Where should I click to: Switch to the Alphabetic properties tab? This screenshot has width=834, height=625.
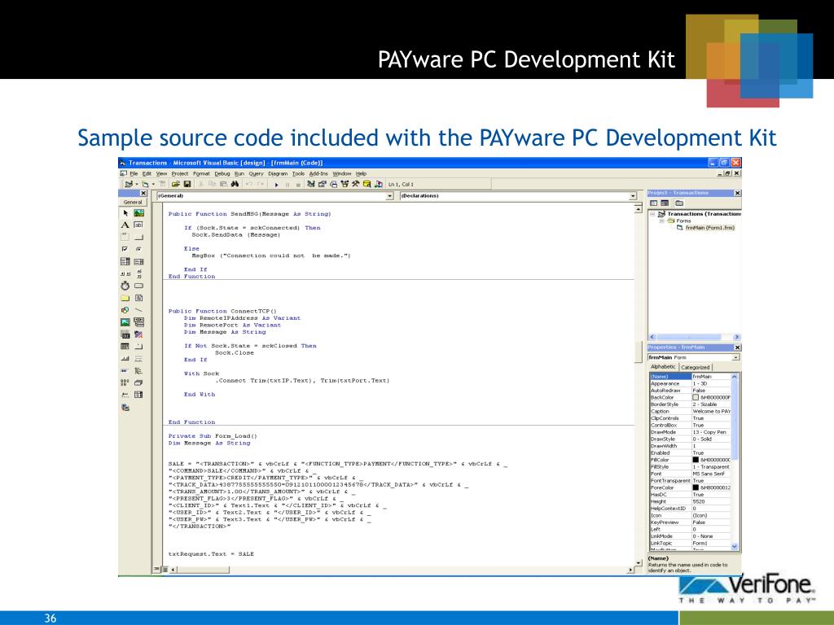(663, 367)
